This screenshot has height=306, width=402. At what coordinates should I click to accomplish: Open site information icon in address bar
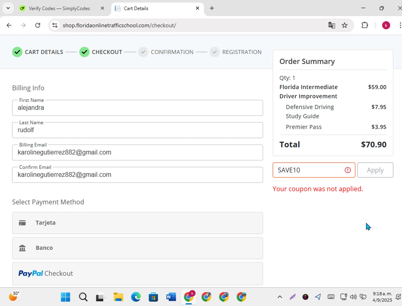[x=55, y=25]
